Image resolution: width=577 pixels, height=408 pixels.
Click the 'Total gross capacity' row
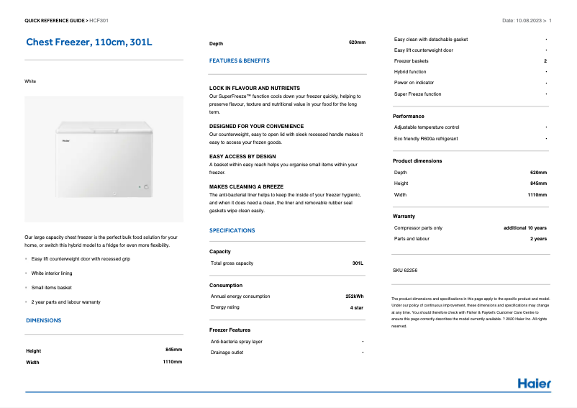[232, 263]
